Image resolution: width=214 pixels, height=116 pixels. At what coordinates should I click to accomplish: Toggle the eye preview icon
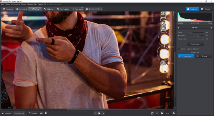coord(41,113)
